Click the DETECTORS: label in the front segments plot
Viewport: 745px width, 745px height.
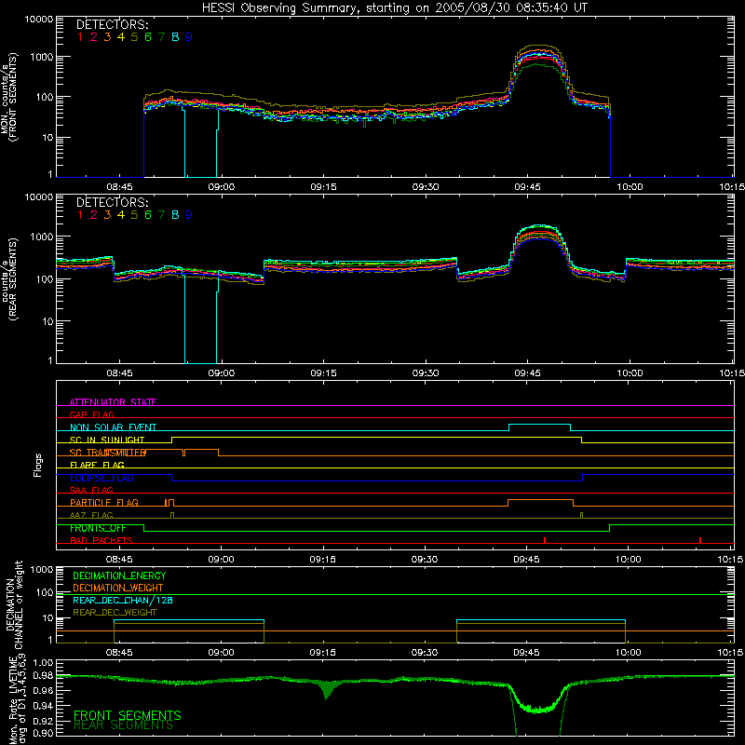pos(113,25)
